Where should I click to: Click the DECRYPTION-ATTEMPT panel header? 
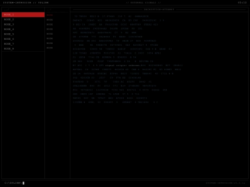pos(159,10)
